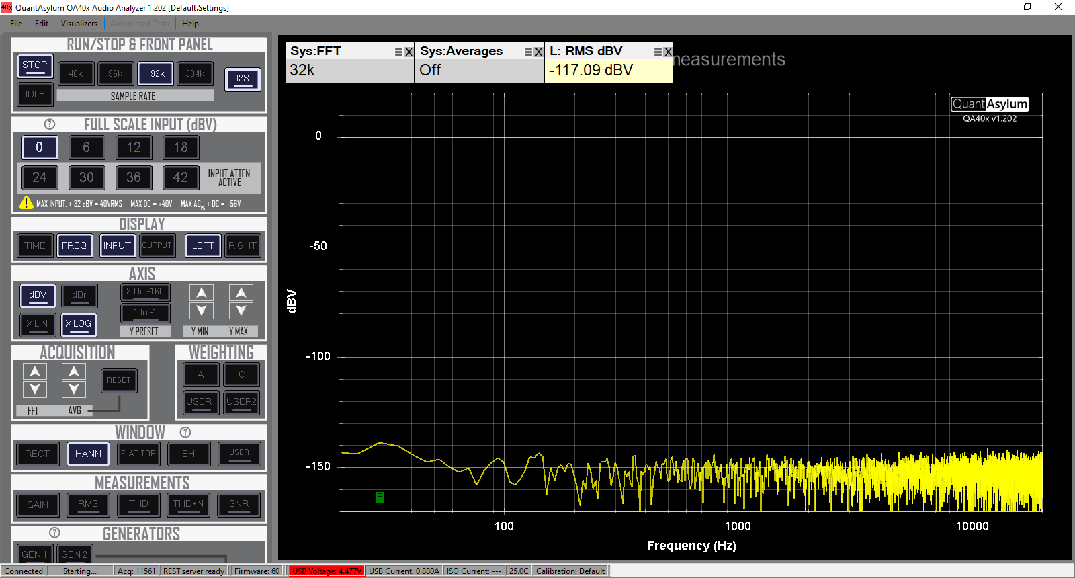Viewport: 1075px width, 578px height.
Task: Switch X axis to linear (X LIN)
Action: click(x=38, y=325)
